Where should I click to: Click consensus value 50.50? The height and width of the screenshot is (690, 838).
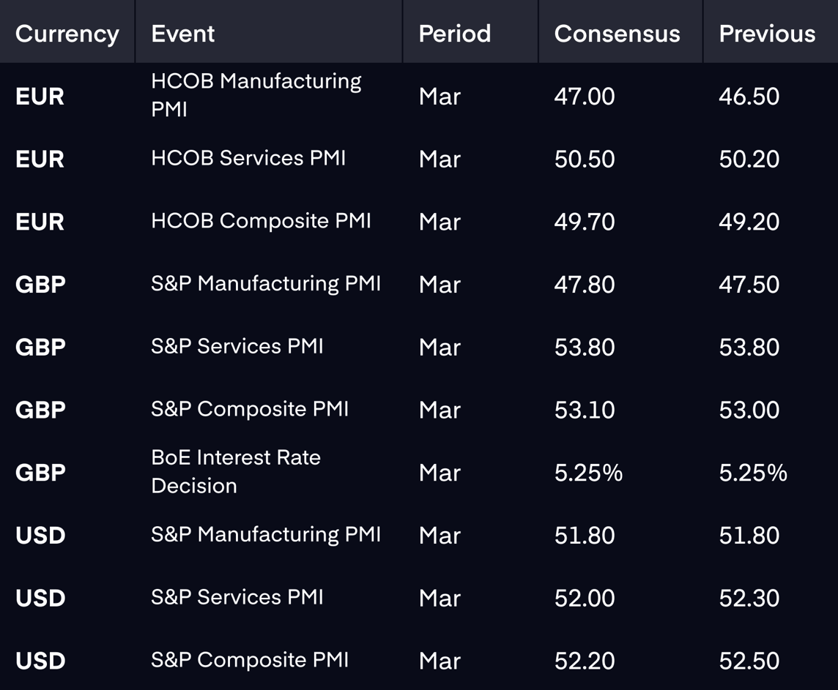click(x=585, y=159)
